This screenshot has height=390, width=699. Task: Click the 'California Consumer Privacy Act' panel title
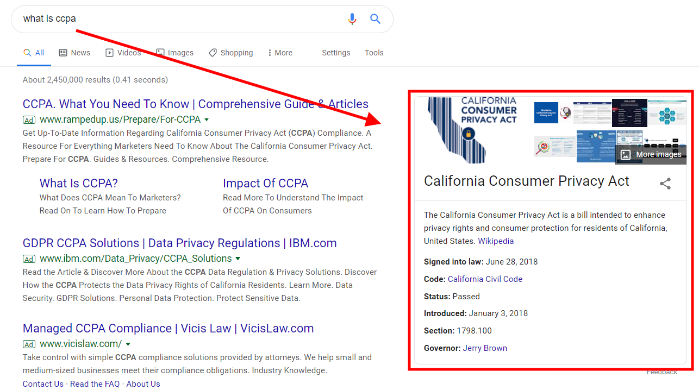click(x=527, y=181)
